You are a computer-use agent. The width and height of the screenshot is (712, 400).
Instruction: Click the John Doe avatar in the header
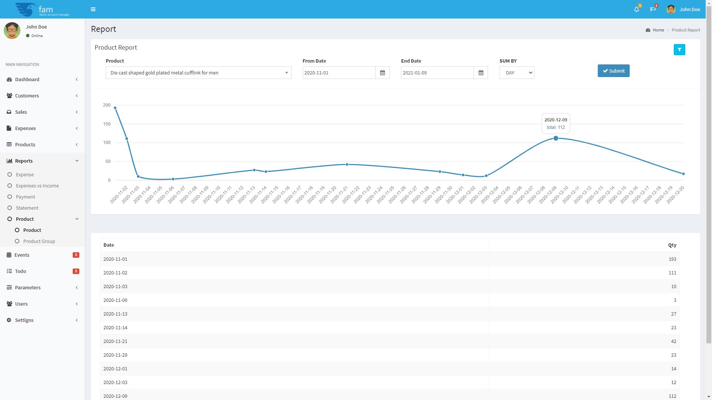[x=671, y=9]
